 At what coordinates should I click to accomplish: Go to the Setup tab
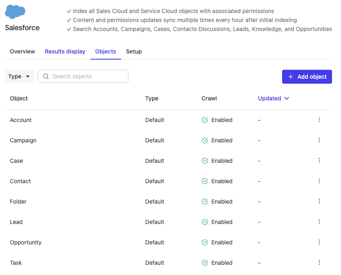coord(134,51)
